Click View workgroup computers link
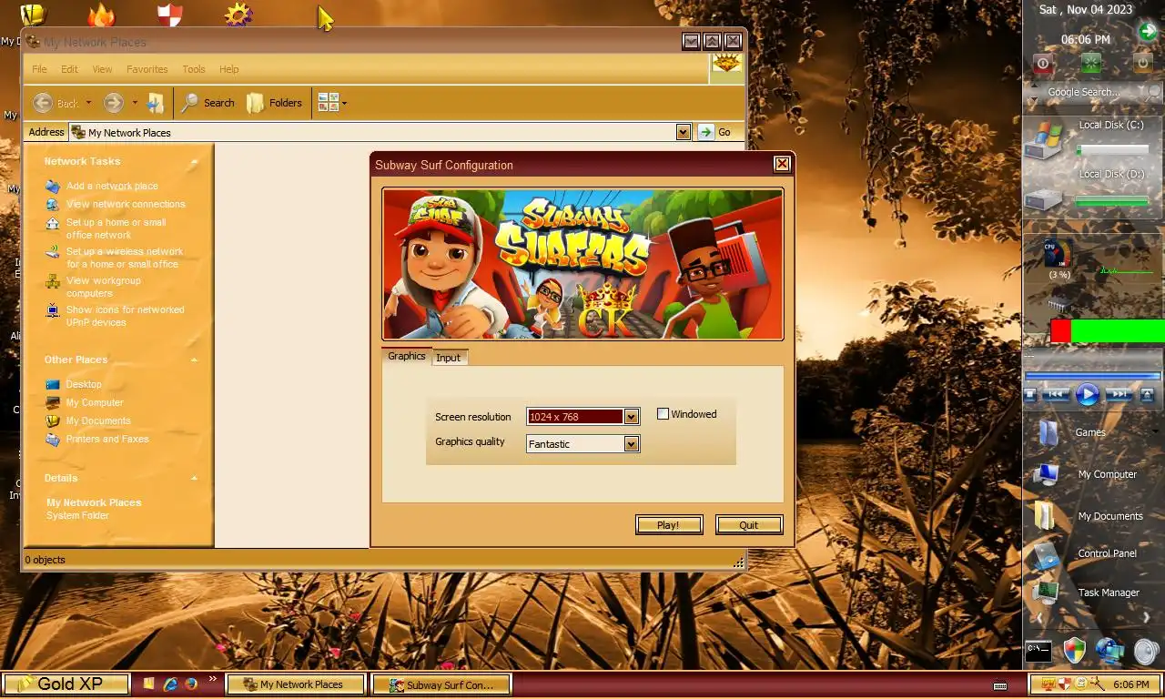This screenshot has width=1165, height=699. (103, 287)
